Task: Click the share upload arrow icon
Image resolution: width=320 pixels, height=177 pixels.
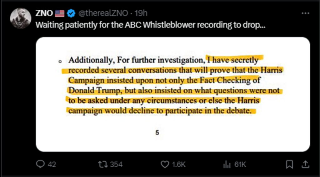Action: (x=306, y=164)
